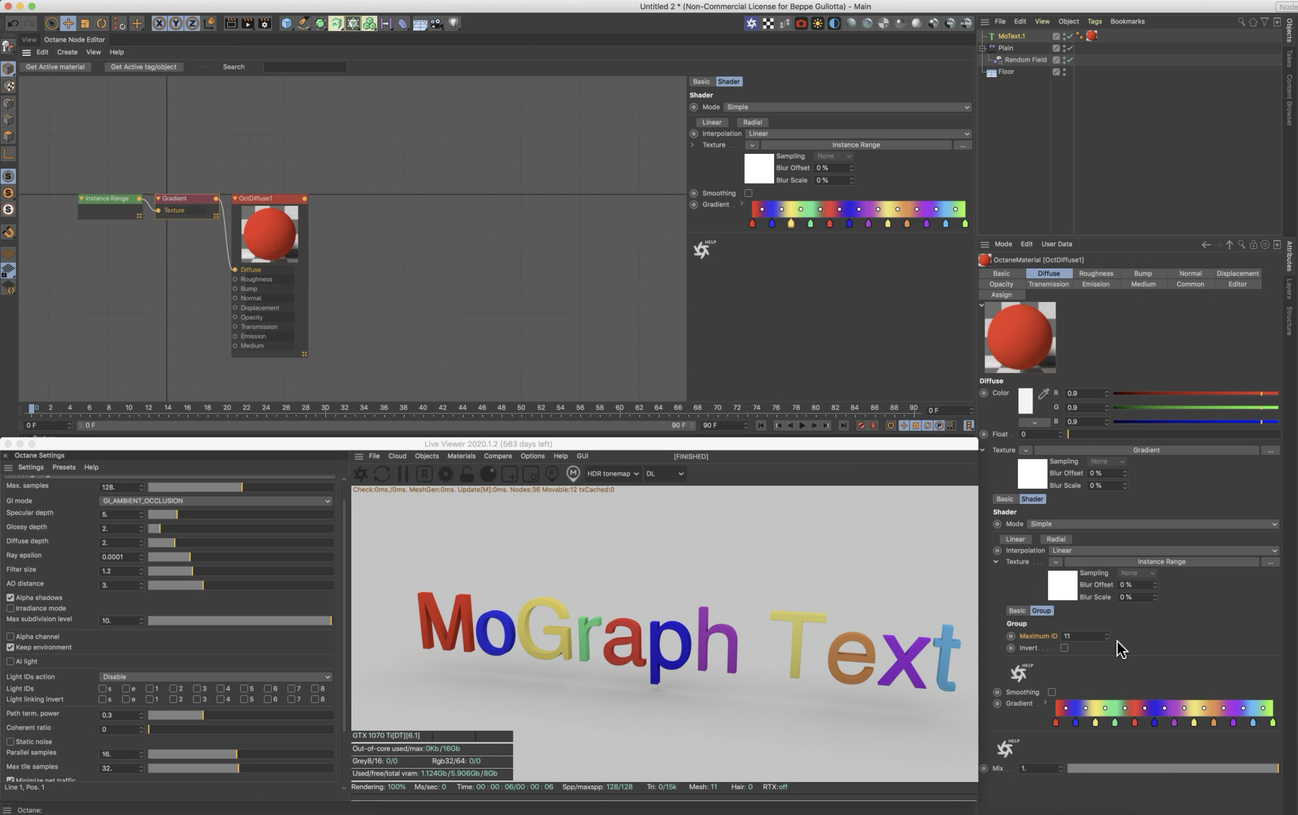Open the Materials menu in Live Viewer
The height and width of the screenshot is (815, 1298).
(x=461, y=456)
